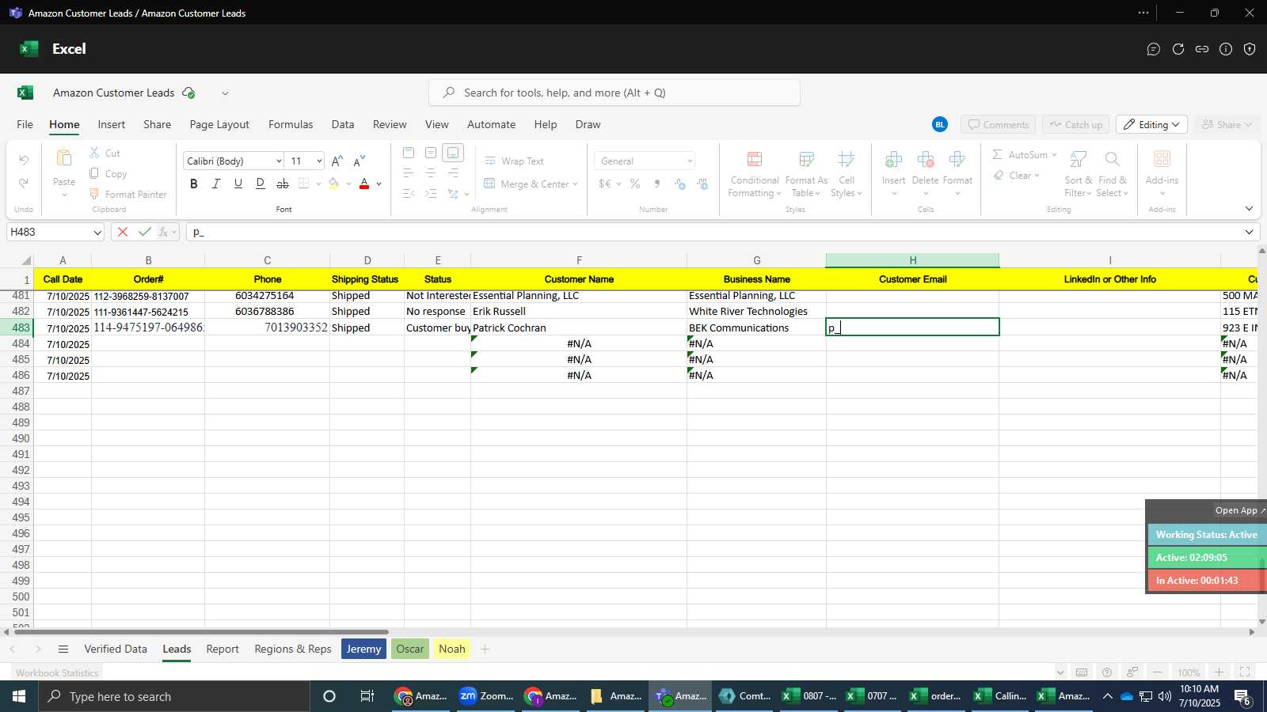This screenshot has width=1267, height=712.
Task: Expand the ribbon display options chevron
Action: click(1249, 209)
